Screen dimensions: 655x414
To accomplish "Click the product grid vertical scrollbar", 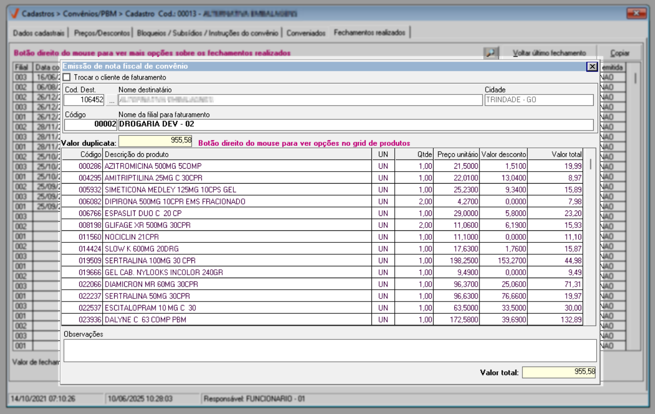I will point(591,237).
